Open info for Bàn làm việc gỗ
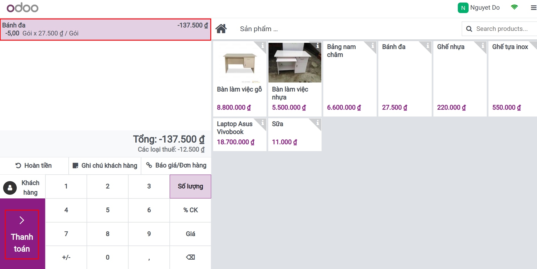537x269 pixels. tap(262, 46)
